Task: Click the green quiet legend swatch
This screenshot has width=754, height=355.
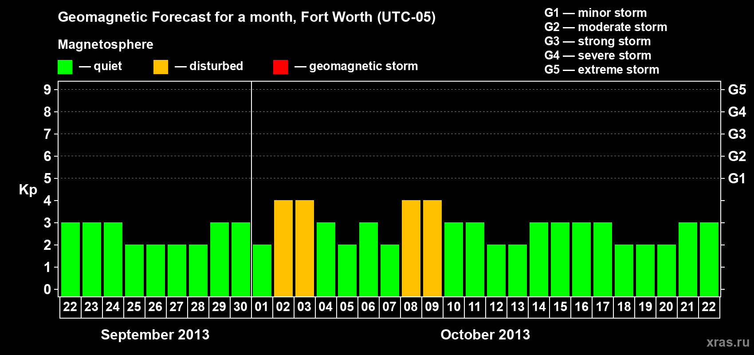Action: tap(65, 67)
